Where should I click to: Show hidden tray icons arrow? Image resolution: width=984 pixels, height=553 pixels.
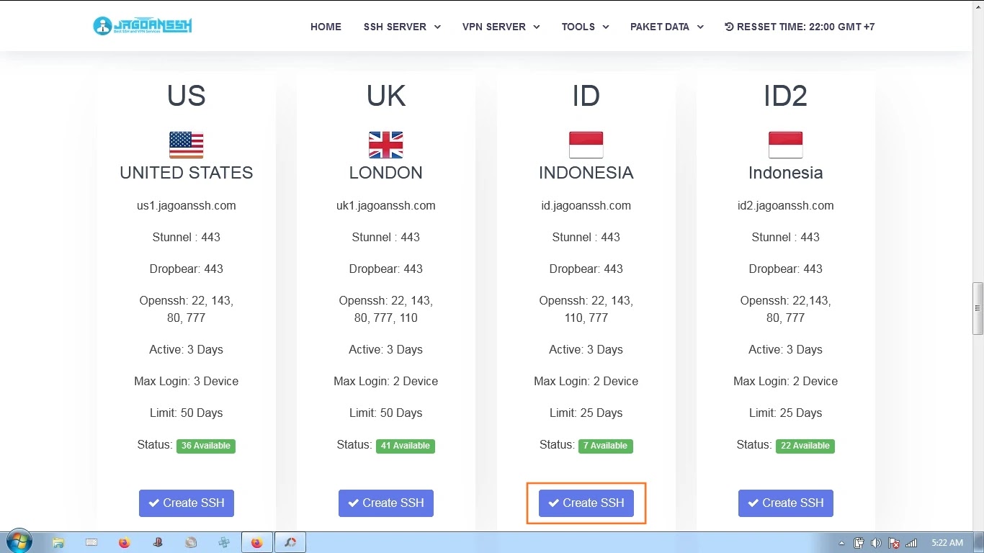[x=842, y=543]
